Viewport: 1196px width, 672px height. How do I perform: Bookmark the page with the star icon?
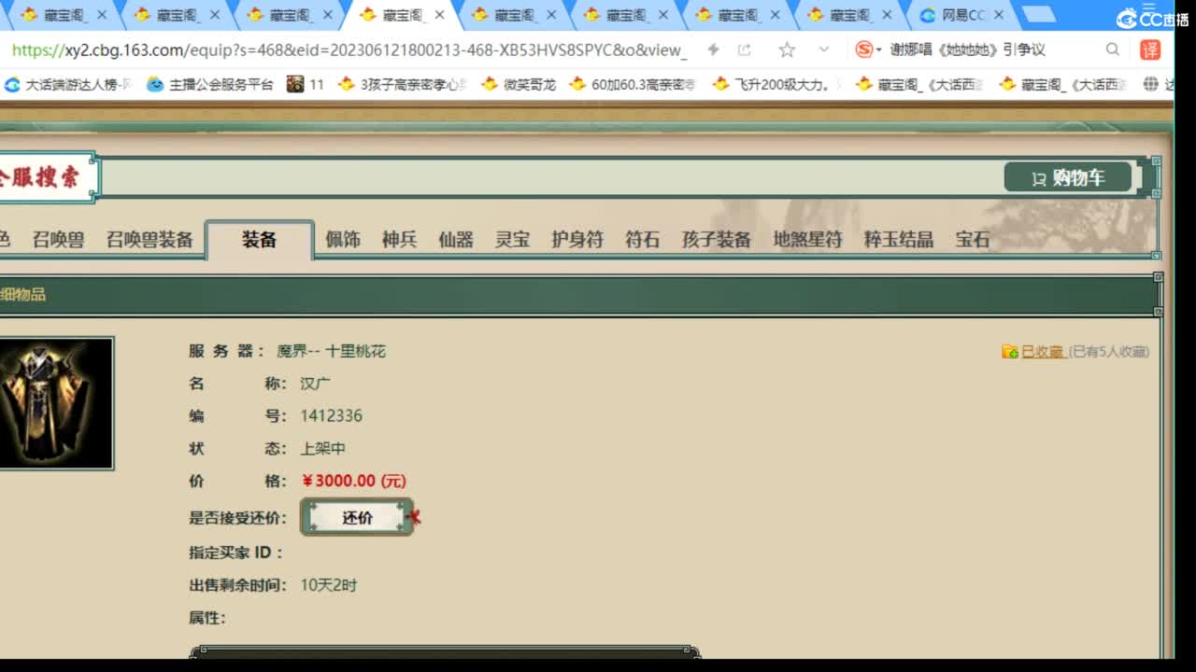(x=787, y=49)
